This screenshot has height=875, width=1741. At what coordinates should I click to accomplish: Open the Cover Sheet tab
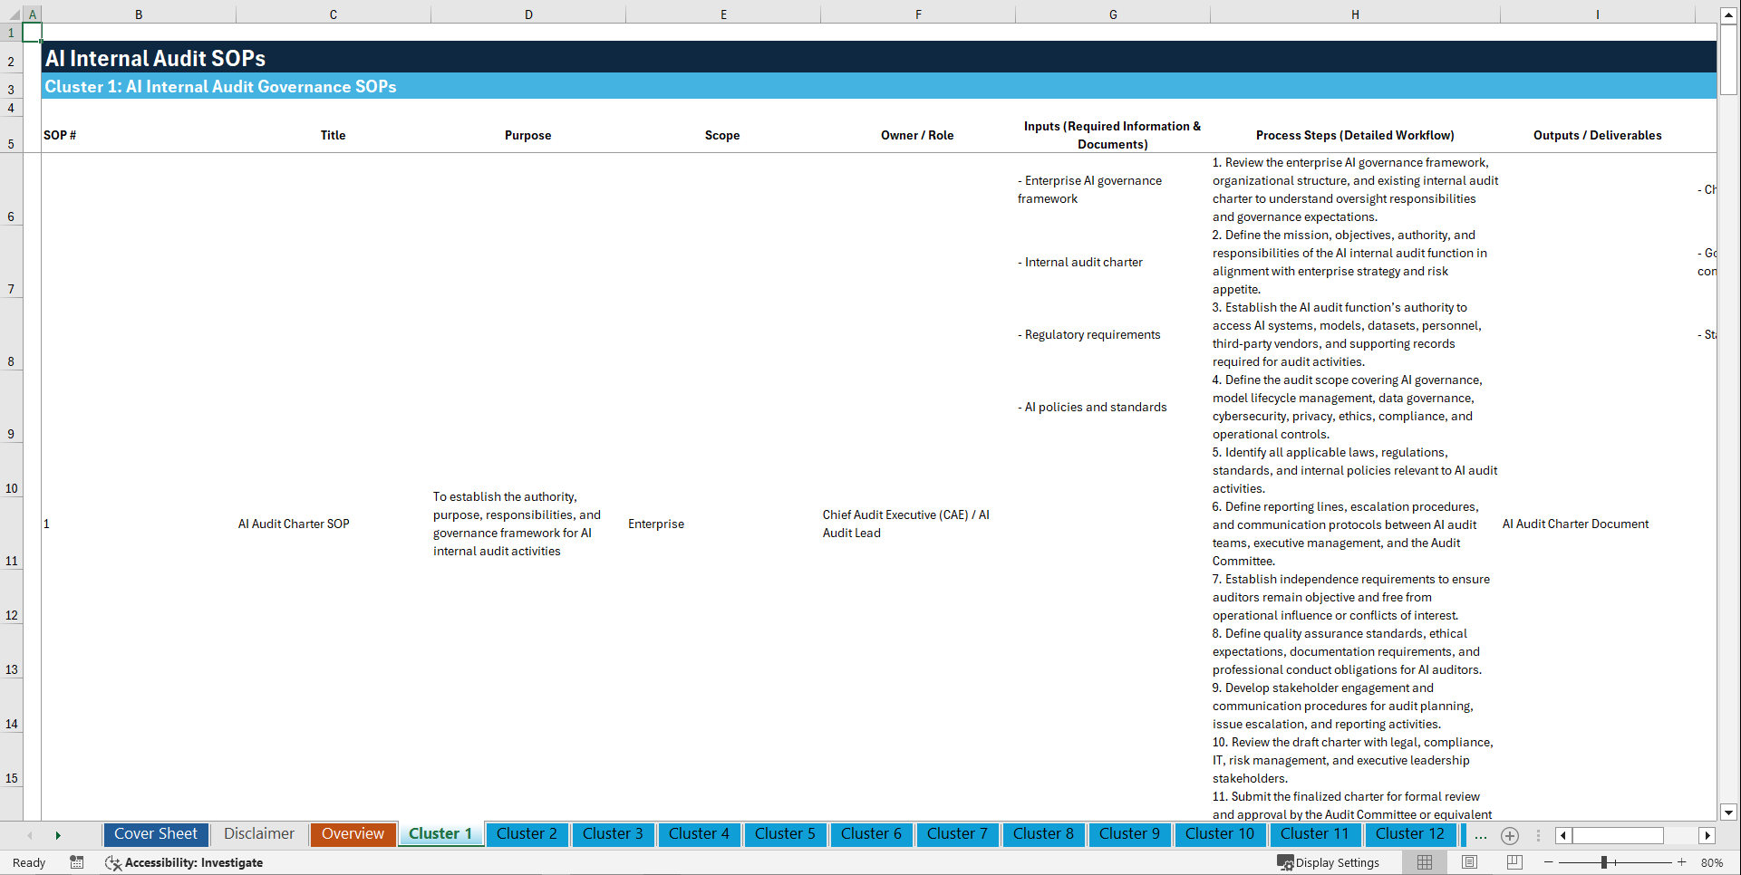tap(156, 834)
